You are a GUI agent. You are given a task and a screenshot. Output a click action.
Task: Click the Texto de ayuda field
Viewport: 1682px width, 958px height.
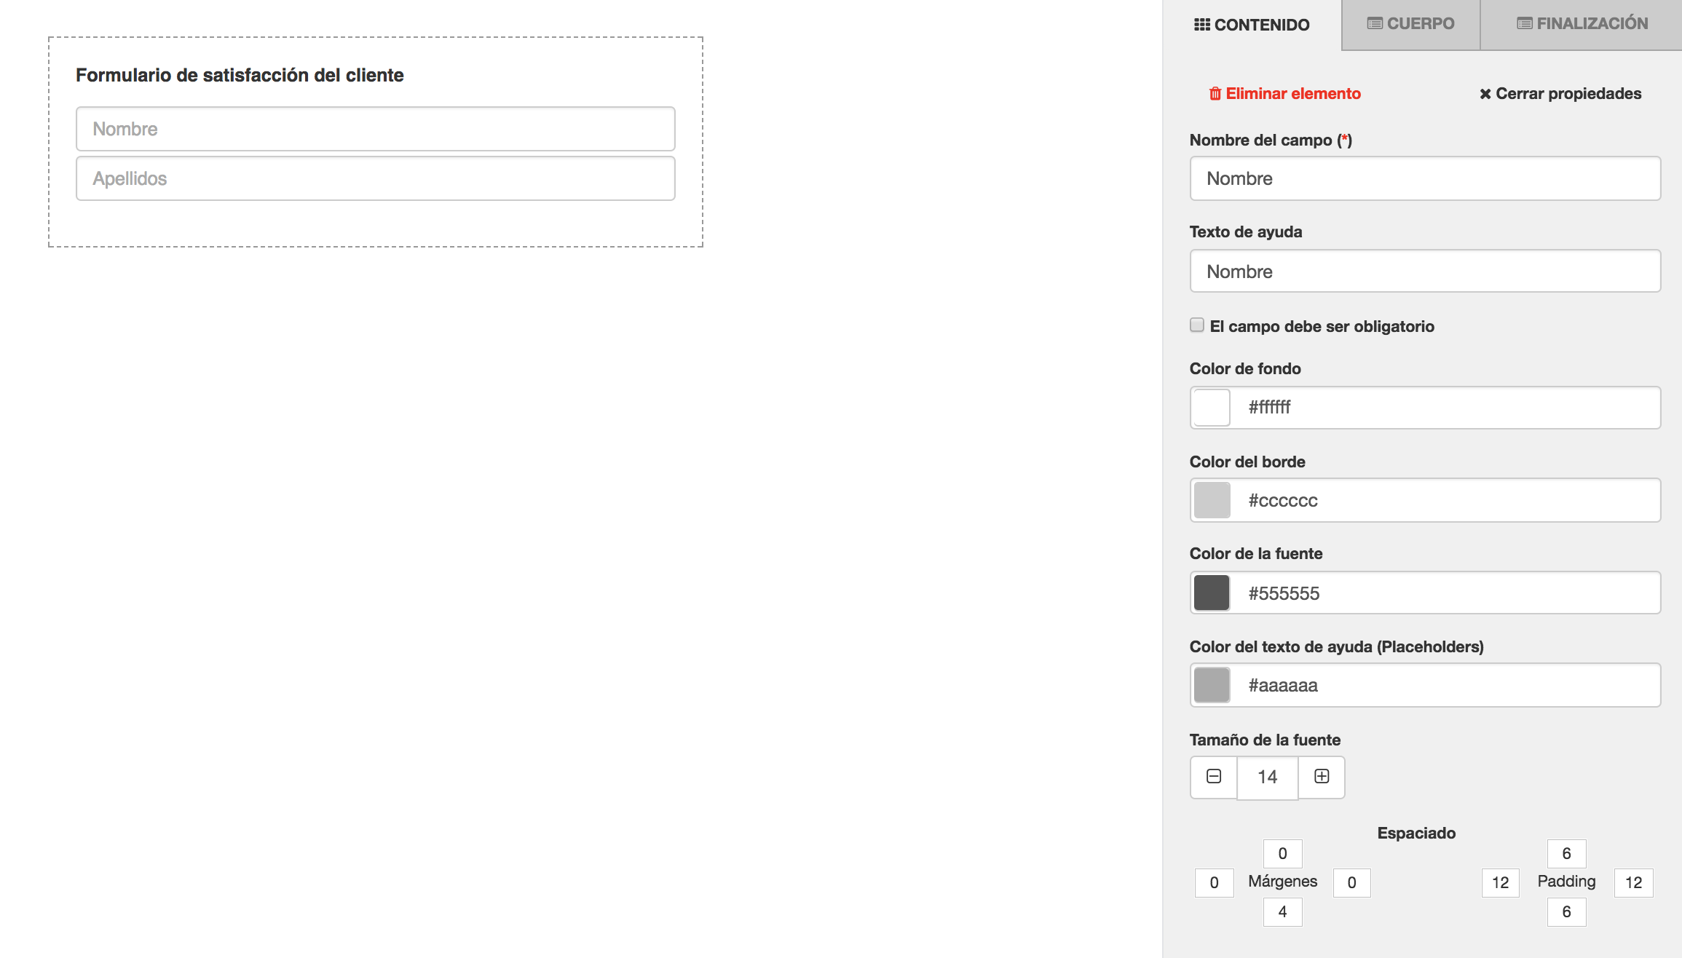click(1425, 272)
